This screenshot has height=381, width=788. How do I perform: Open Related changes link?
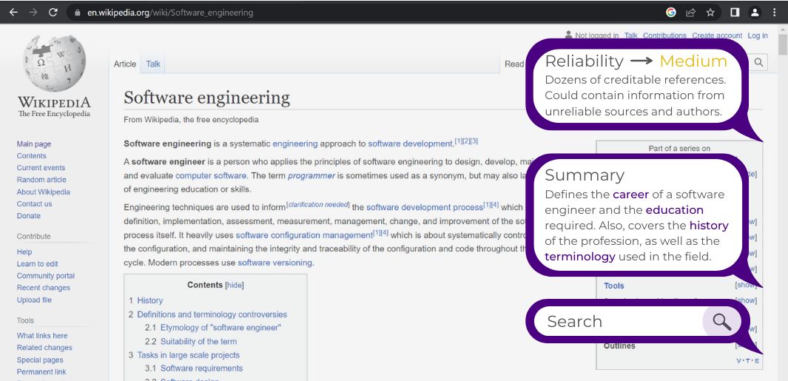[x=44, y=348]
